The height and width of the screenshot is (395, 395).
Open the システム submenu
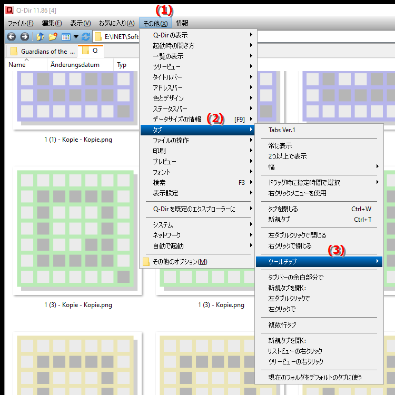pos(198,224)
